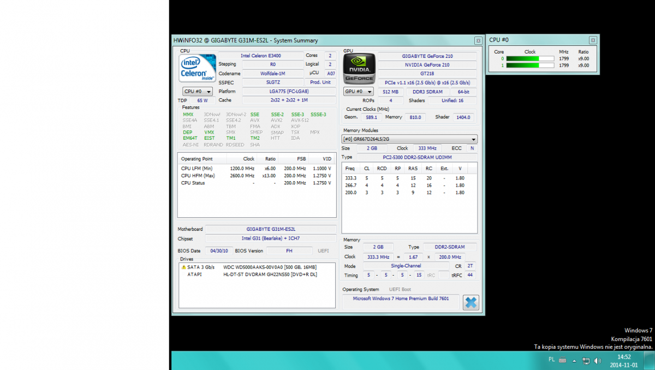Click the 589.1 Geom. clock value
655x370 pixels.
[x=371, y=117]
